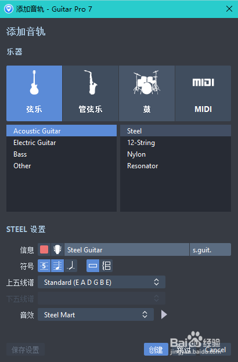Toggle standard notation button
Screen dimensions: 238x362
57,266
